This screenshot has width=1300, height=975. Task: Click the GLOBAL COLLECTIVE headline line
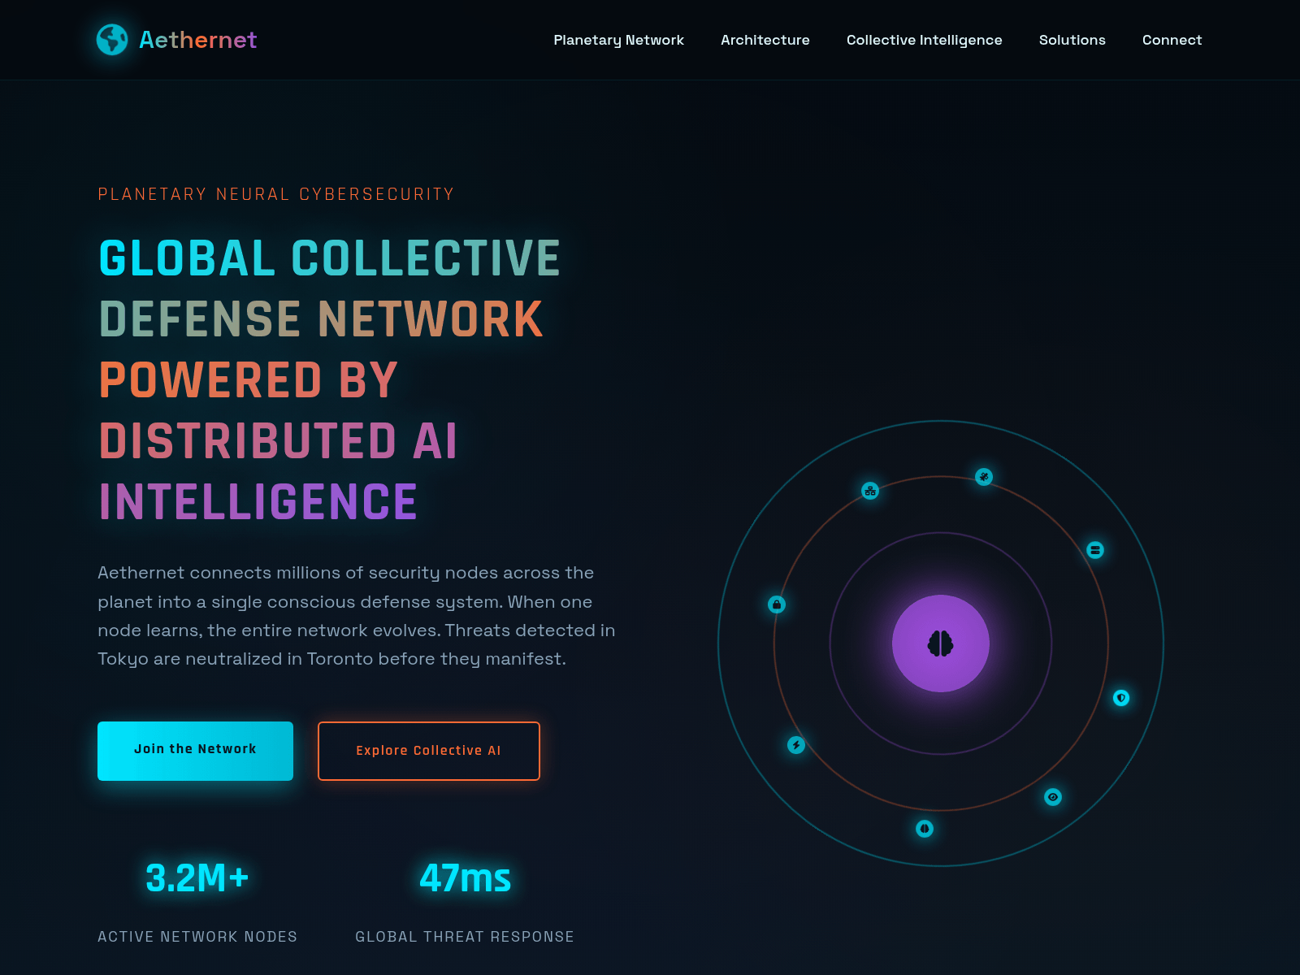coord(330,258)
